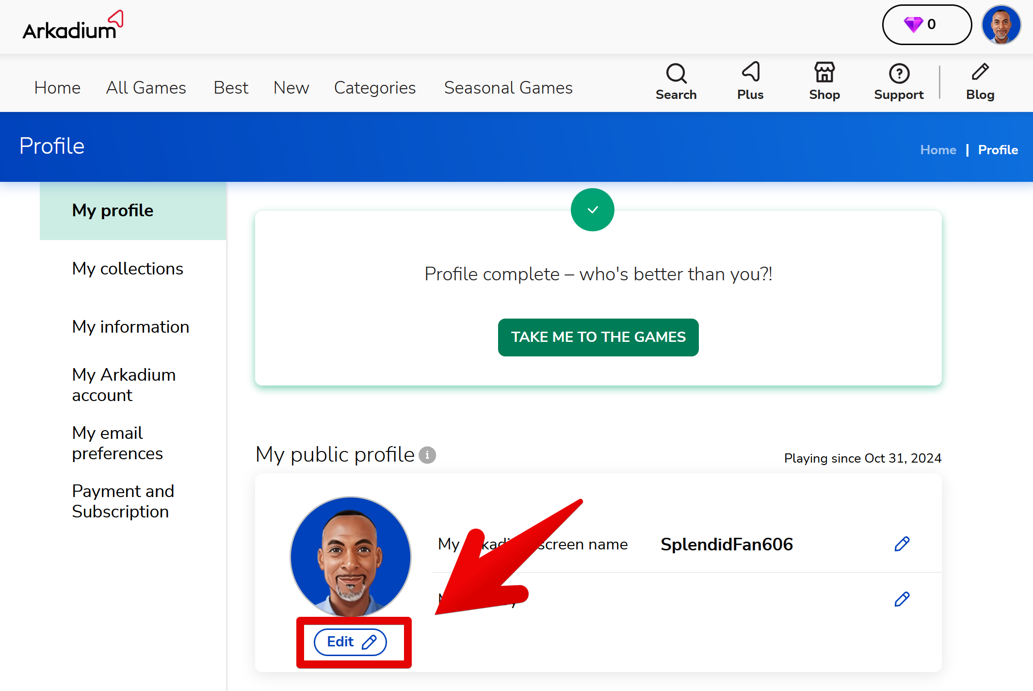Click the Plus rocket icon
Screen dimensions: 1033x691
tap(750, 81)
